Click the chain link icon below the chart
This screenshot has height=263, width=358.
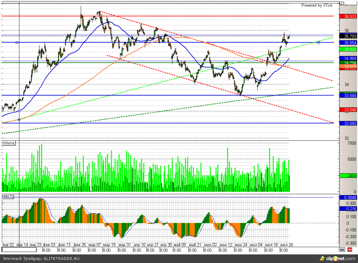[342, 250]
